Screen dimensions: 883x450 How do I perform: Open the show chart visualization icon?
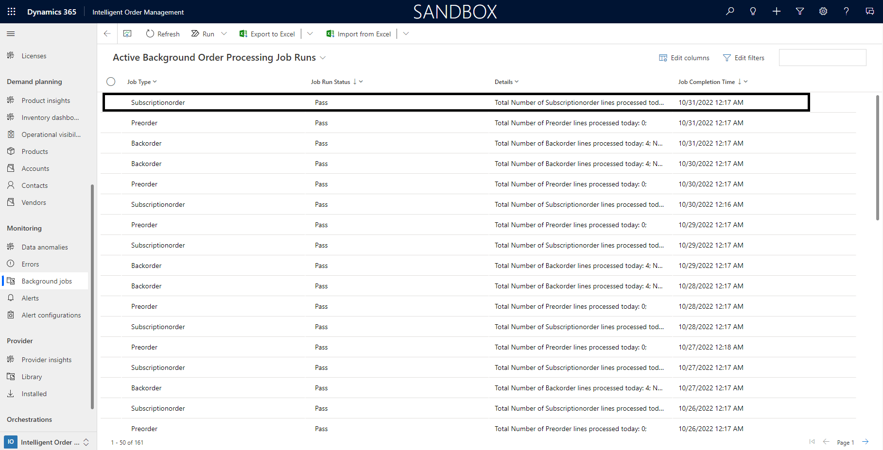click(128, 33)
